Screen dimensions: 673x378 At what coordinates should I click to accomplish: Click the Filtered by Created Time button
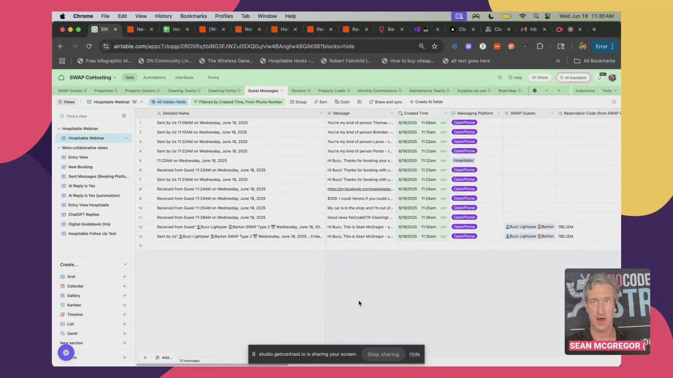pos(238,102)
